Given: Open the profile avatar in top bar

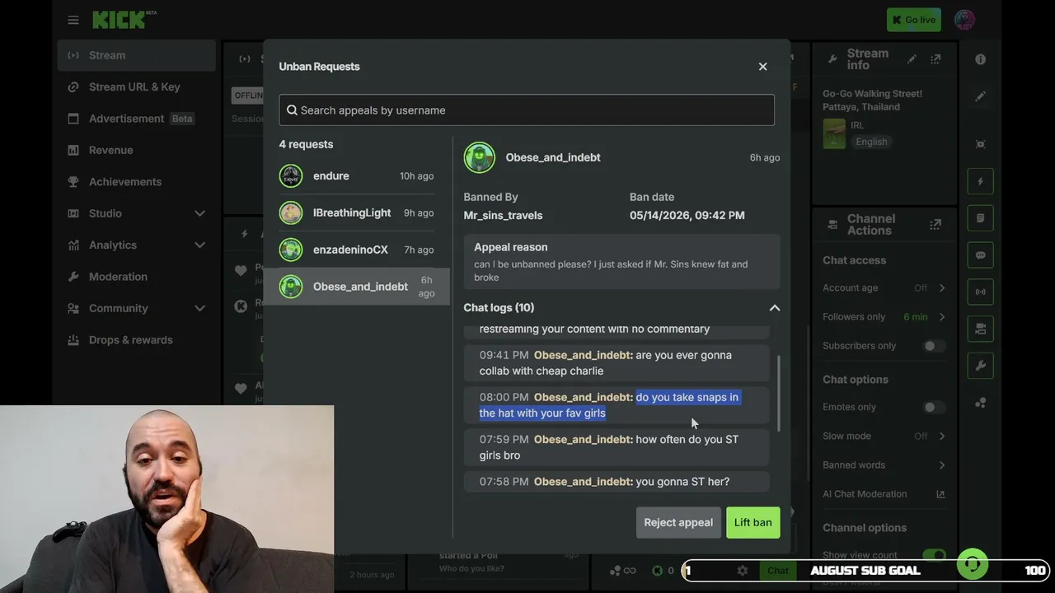Looking at the screenshot, I should coord(964,20).
